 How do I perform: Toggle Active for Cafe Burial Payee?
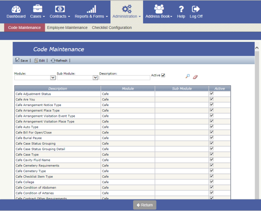coord(212,138)
